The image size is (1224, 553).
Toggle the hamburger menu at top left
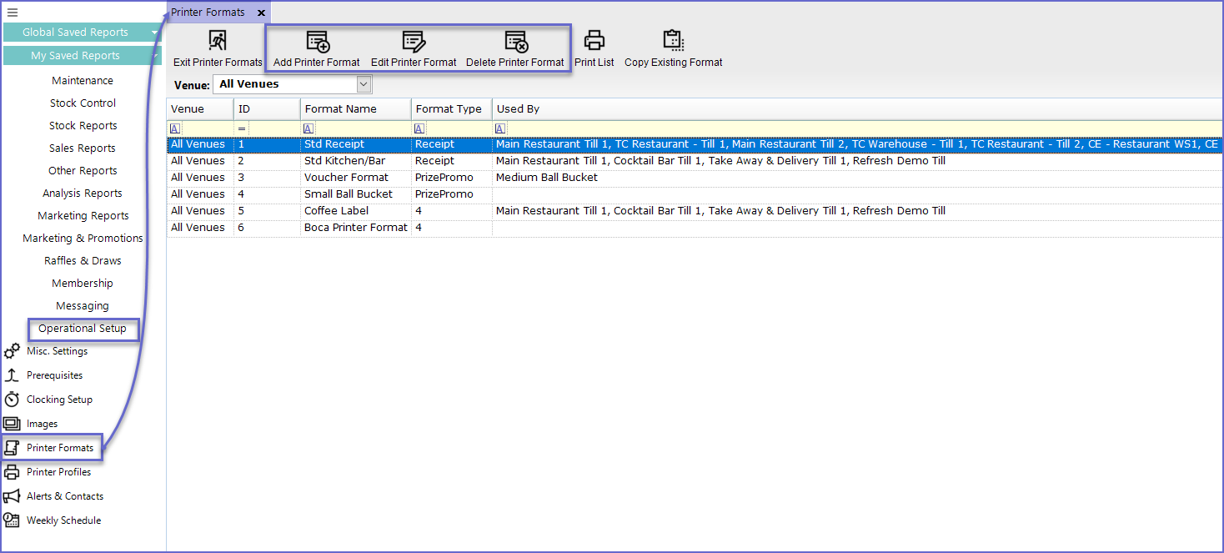[13, 12]
